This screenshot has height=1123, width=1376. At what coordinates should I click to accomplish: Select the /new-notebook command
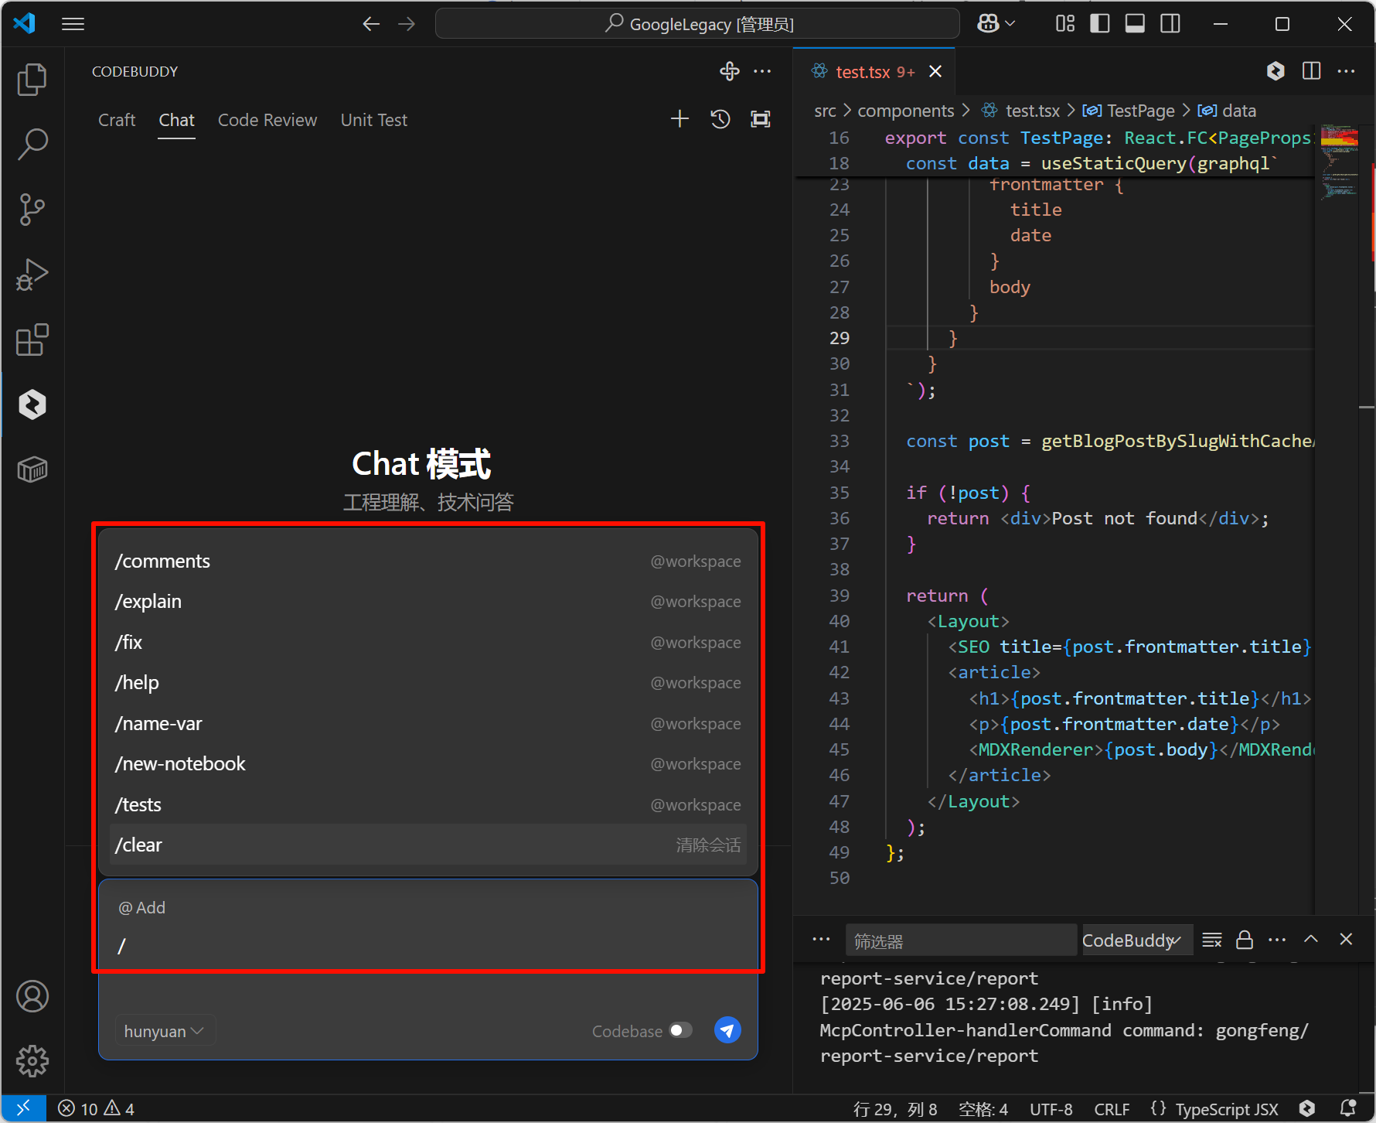427,764
